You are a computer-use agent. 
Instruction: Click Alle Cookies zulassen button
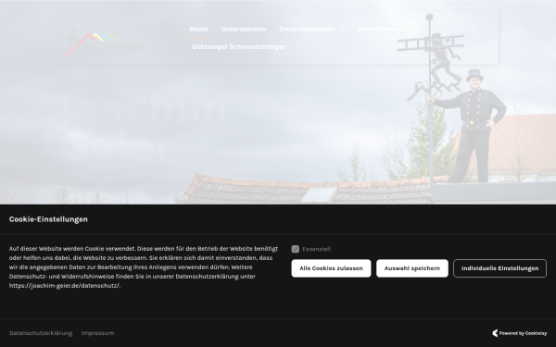point(331,268)
